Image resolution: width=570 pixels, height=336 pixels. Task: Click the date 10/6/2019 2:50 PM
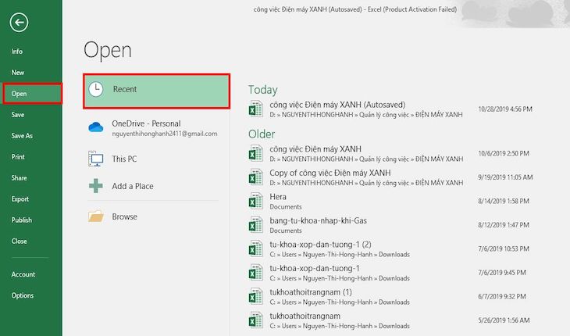point(504,153)
